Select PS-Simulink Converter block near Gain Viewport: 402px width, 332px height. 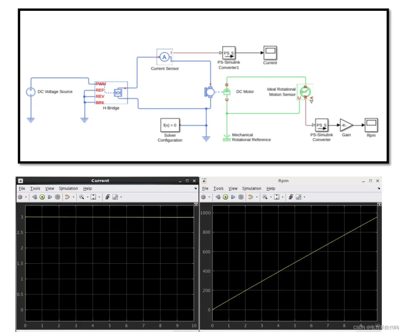[x=322, y=125]
